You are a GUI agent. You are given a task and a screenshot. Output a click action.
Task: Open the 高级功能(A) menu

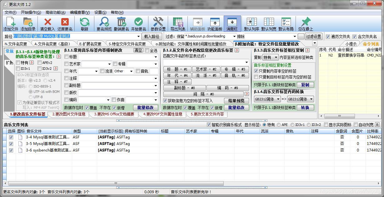[55, 12]
